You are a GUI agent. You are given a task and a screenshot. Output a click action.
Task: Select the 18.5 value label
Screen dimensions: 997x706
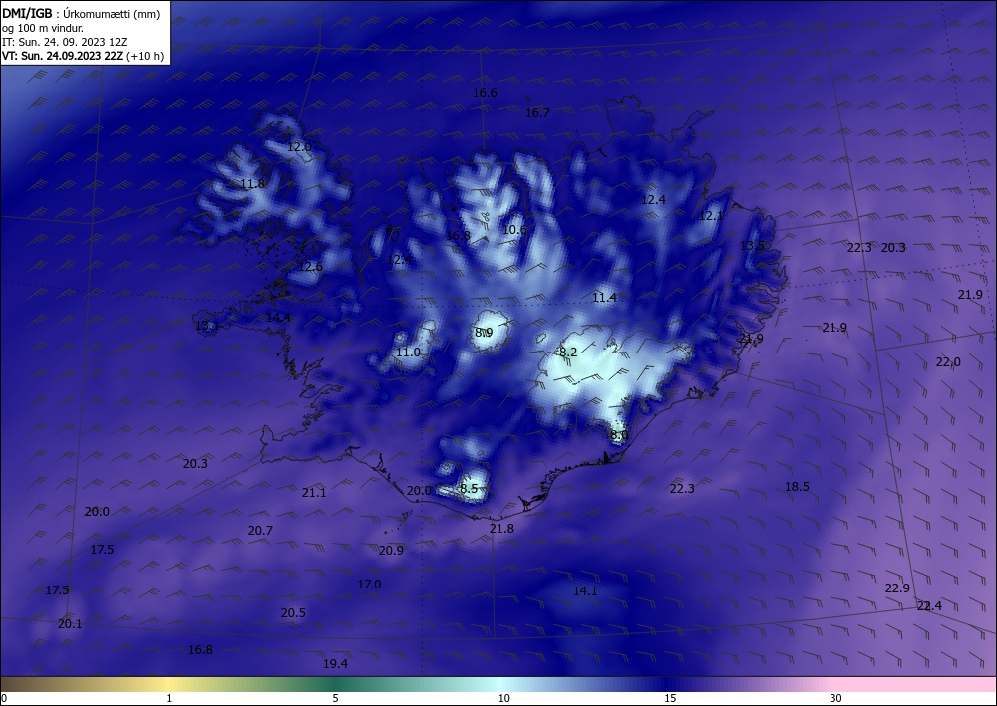(x=797, y=486)
